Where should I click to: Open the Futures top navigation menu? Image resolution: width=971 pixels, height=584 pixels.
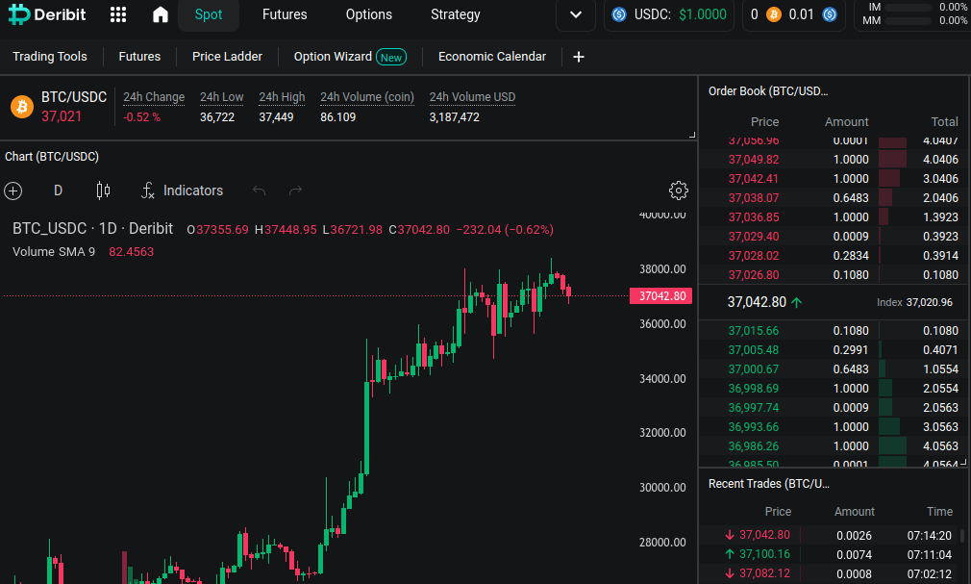(285, 14)
